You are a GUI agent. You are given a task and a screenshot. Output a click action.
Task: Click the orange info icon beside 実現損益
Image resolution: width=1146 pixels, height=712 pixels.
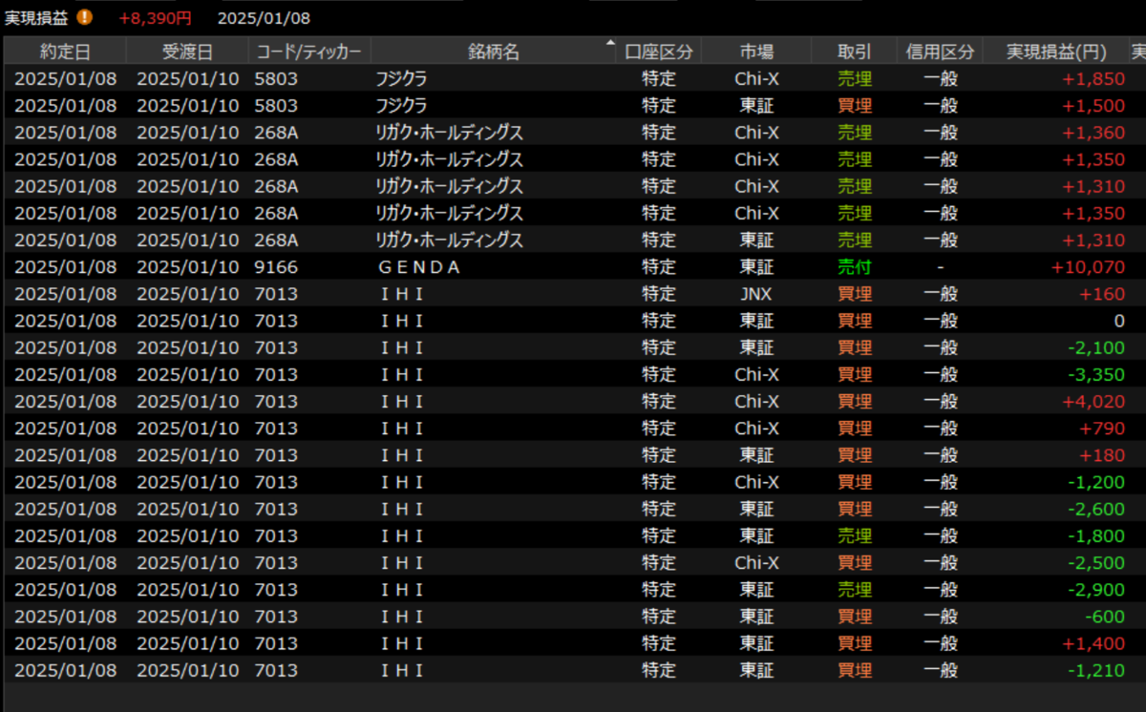[x=86, y=17]
